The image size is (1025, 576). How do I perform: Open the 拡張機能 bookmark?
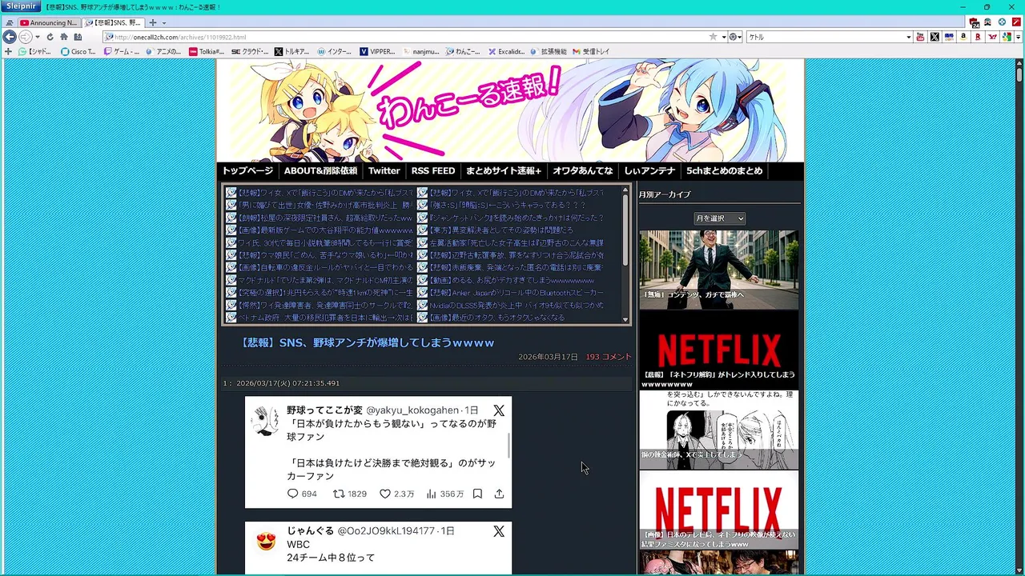click(548, 51)
